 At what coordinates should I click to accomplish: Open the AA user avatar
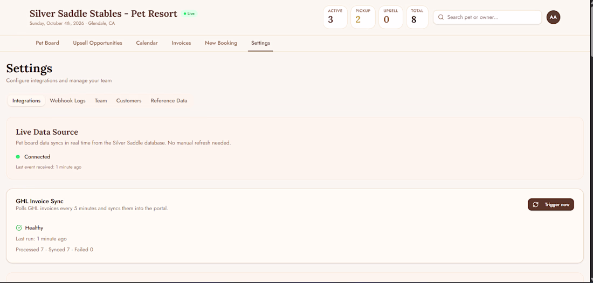tap(553, 17)
